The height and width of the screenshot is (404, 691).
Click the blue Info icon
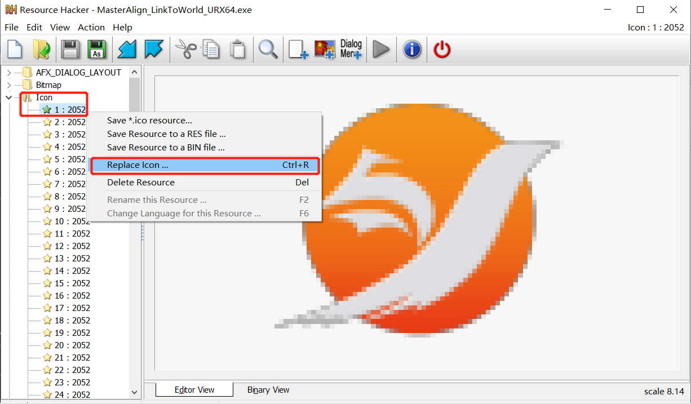412,50
